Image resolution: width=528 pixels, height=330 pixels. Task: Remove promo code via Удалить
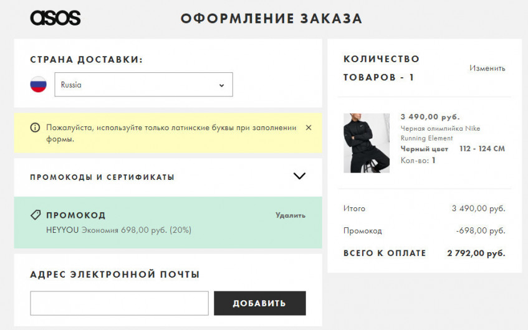tap(290, 215)
